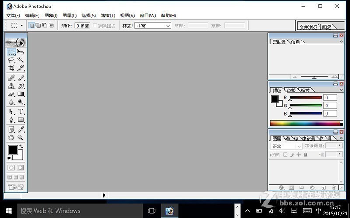Toggle the 消除锯齿 anti-alias checkbox
Viewport: 350px width, 218px height.
point(95,25)
